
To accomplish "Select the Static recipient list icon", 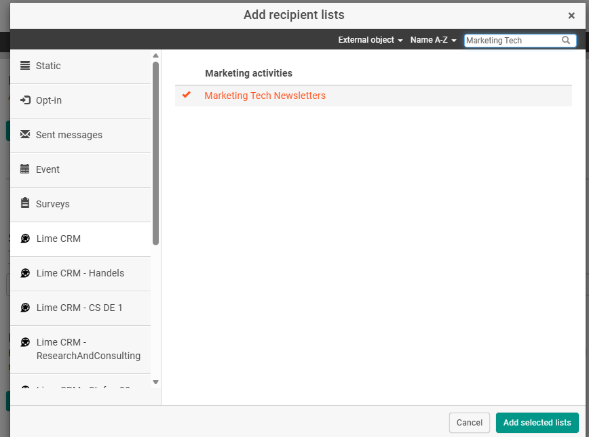I will (x=25, y=66).
